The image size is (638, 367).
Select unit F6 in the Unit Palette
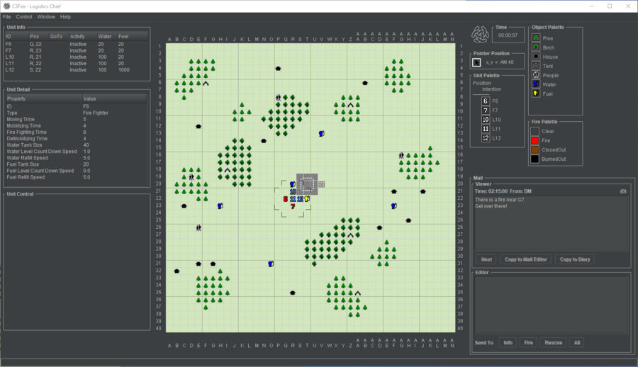pos(485,101)
